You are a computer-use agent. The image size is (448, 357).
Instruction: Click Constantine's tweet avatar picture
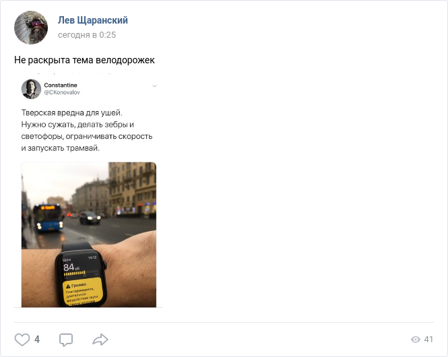[31, 89]
